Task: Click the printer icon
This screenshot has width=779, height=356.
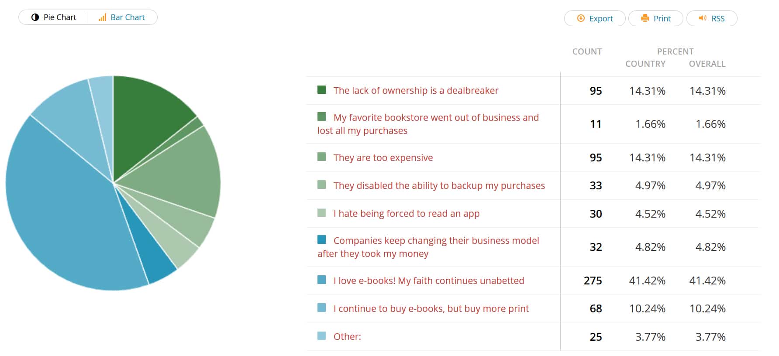Action: [x=645, y=18]
